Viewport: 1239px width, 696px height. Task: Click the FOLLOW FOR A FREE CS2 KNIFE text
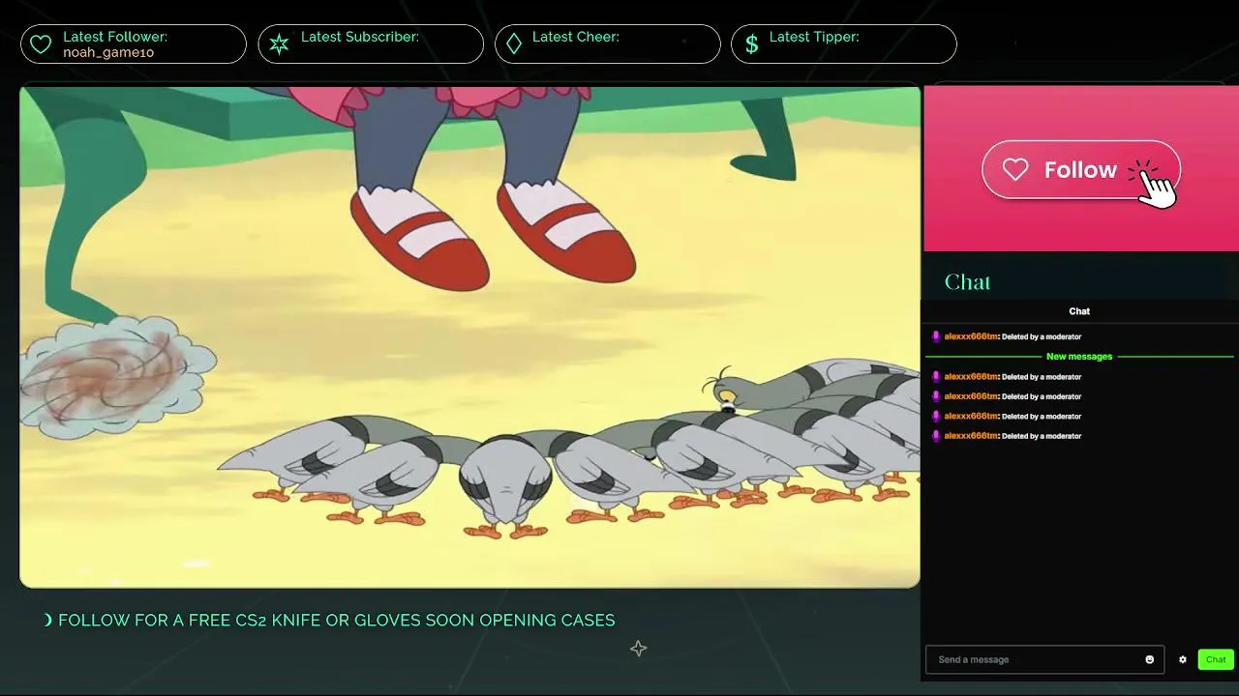coord(336,620)
